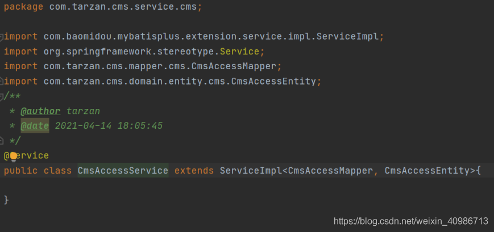Click the blog.csdn.net watermark URL
This screenshot has height=232, width=494.
click(411, 221)
